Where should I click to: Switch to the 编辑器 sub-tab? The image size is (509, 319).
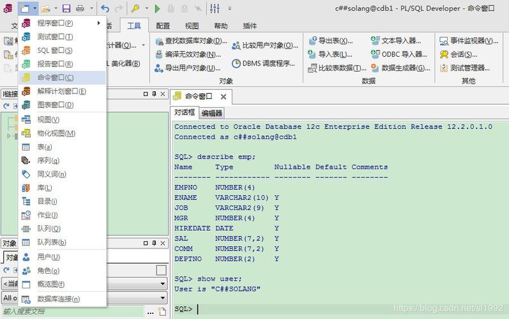[211, 113]
